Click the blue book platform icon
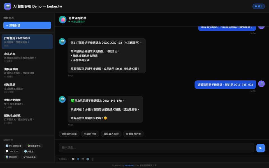This screenshot has height=168, width=269. [x=78, y=159]
